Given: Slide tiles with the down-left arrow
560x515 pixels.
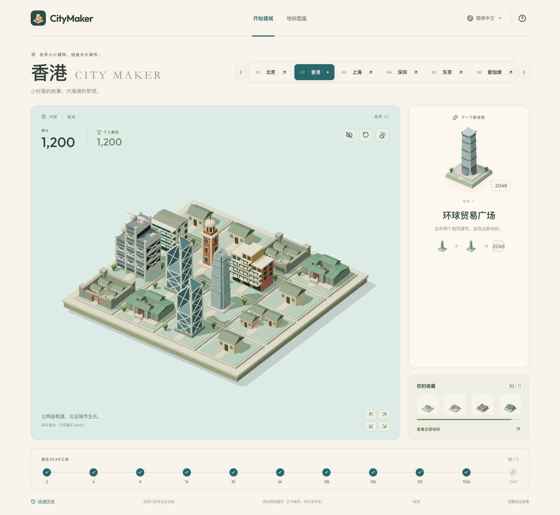Looking at the screenshot, I should click(371, 426).
